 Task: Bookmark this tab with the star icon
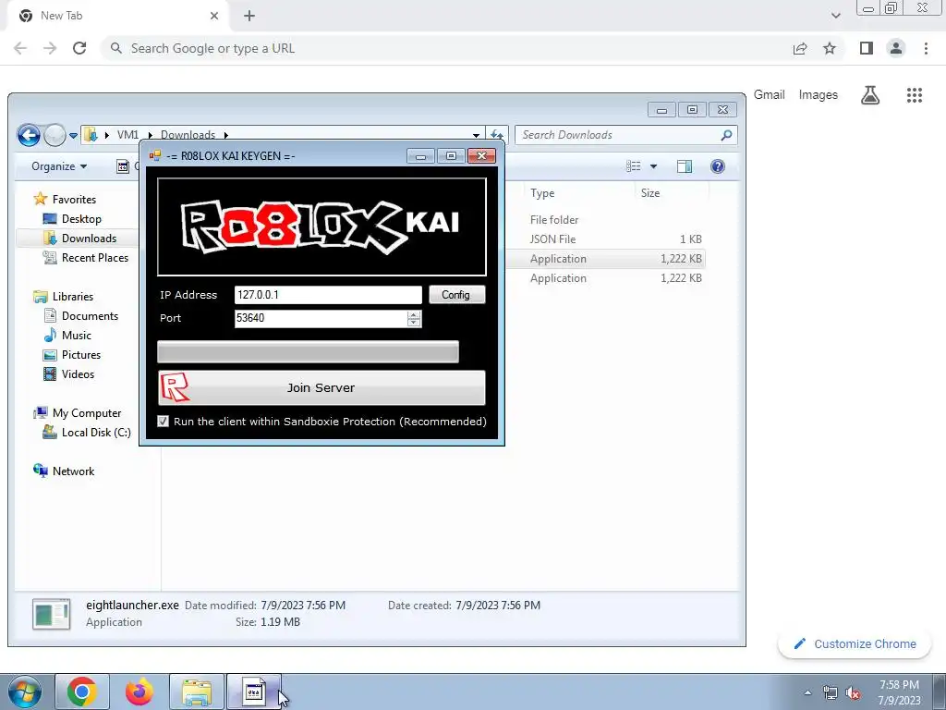(x=830, y=48)
